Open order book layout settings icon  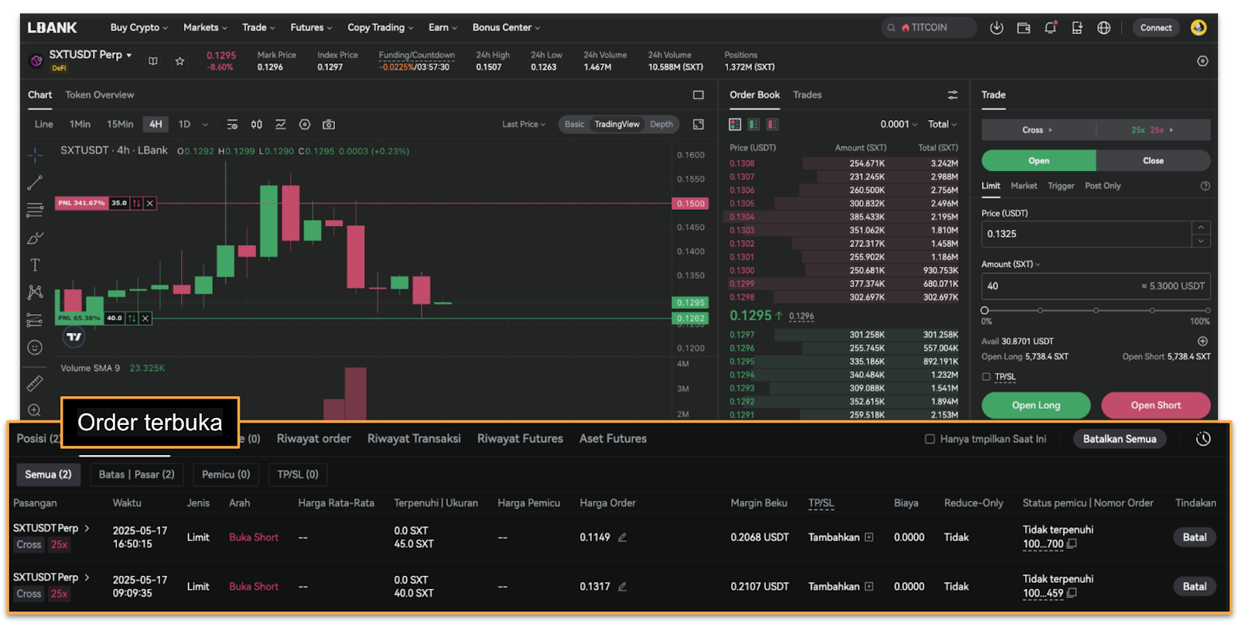pos(952,95)
